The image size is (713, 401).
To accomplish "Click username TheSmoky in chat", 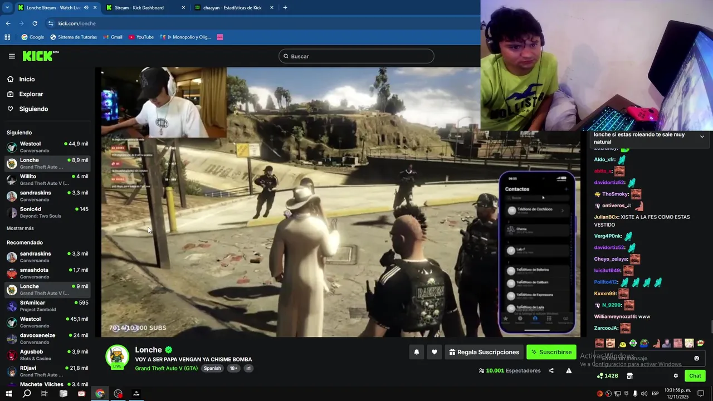I will (x=616, y=194).
